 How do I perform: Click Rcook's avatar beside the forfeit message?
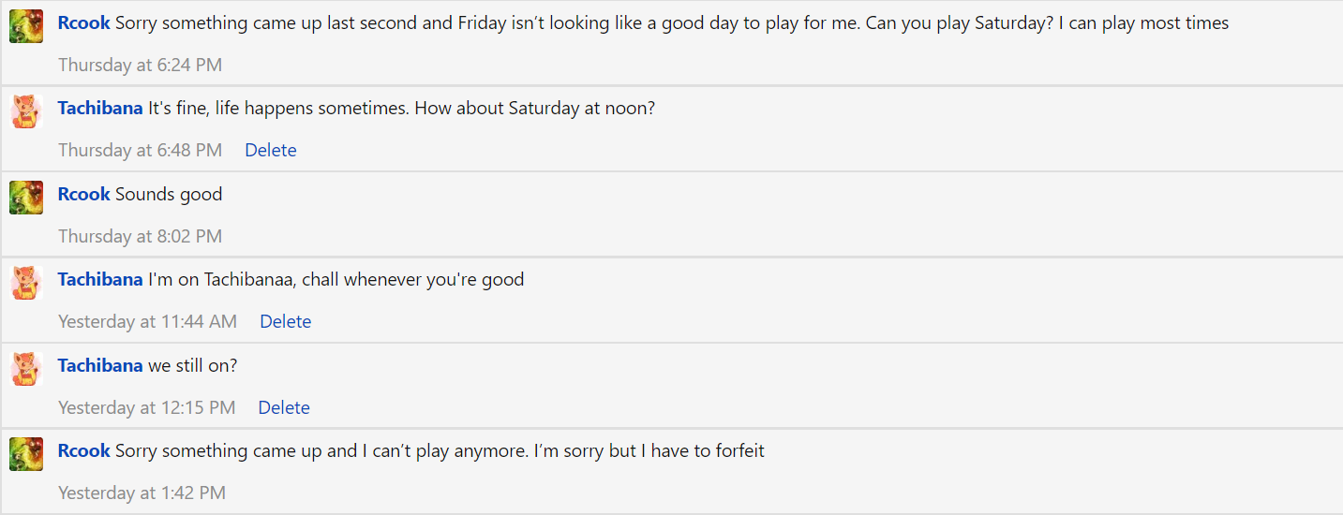(26, 454)
